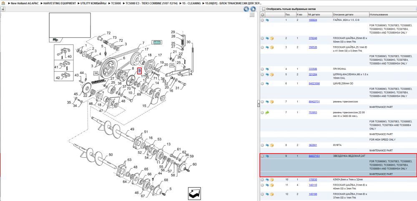Image resolution: width=417 pixels, height=201 pixels.
Task: Open package icon for part 80422731
Action: [x=272, y=102]
